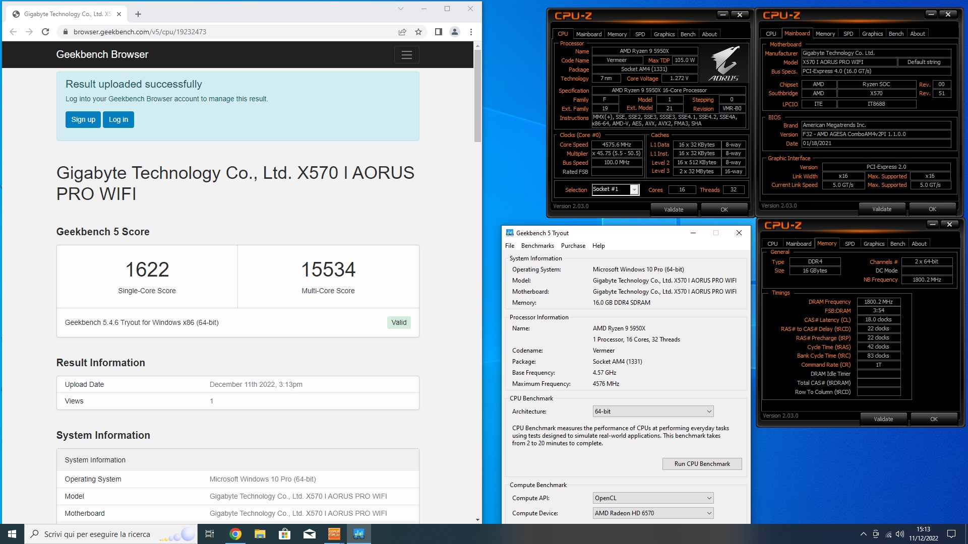Share this page icon in address bar

pyautogui.click(x=402, y=32)
